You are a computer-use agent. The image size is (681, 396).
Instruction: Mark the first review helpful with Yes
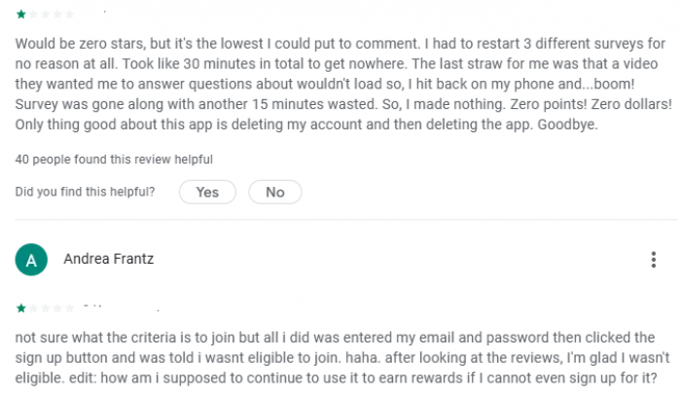207,192
